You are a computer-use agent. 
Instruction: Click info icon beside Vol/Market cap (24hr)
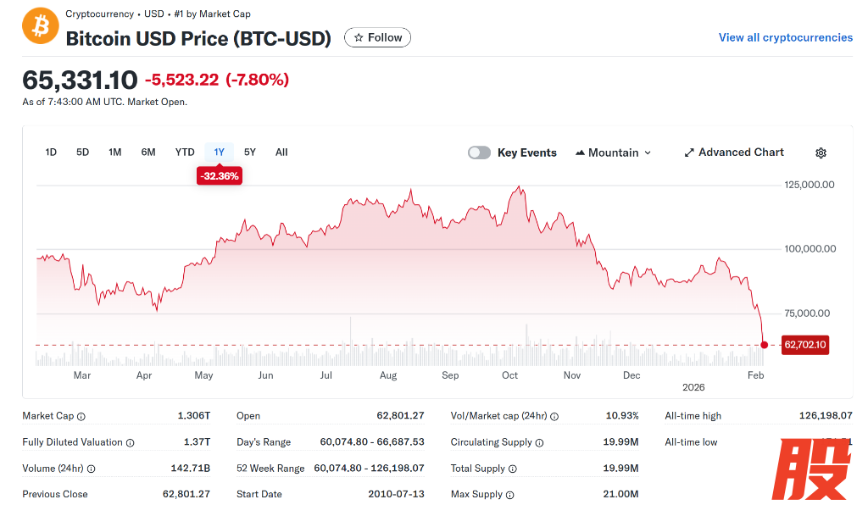[555, 417]
